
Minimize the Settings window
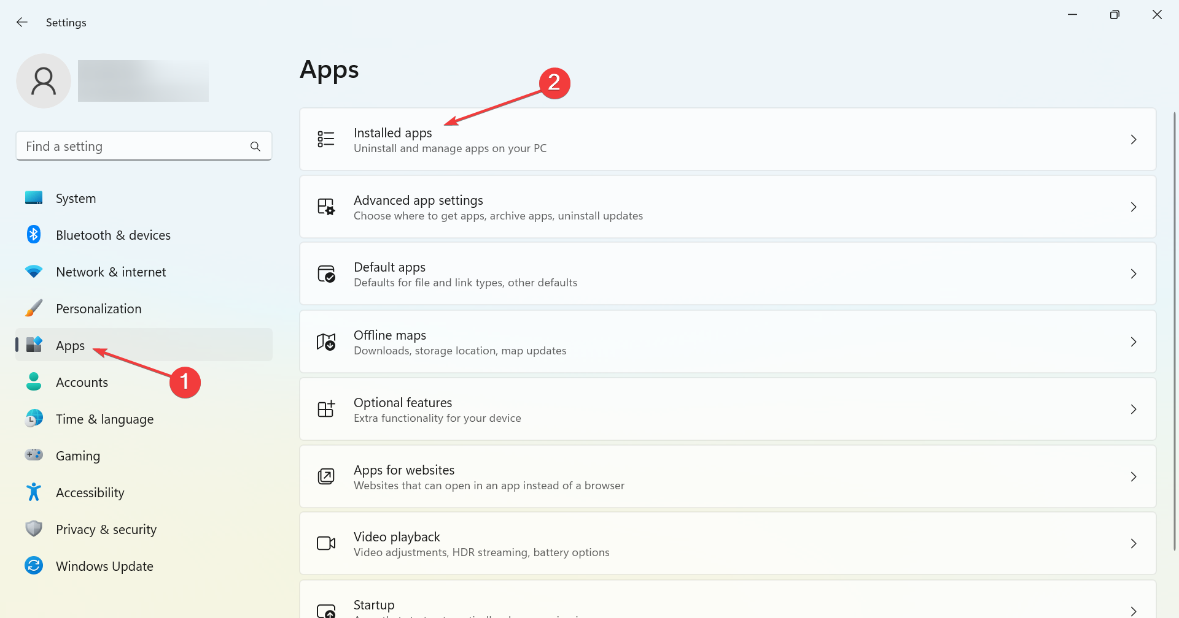pyautogui.click(x=1072, y=15)
